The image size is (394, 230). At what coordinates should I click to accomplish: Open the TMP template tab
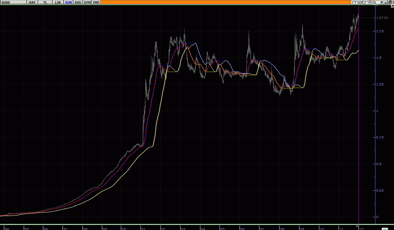pyautogui.click(x=96, y=2)
